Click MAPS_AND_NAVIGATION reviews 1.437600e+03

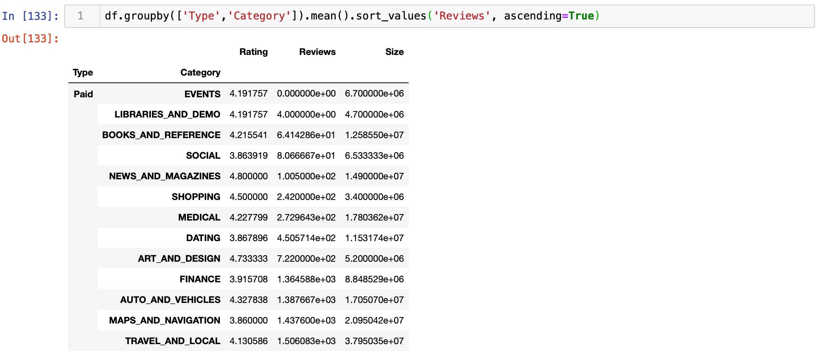tap(306, 320)
